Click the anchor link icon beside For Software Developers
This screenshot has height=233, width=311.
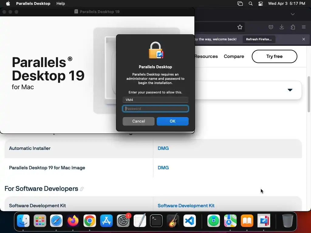click(82, 189)
